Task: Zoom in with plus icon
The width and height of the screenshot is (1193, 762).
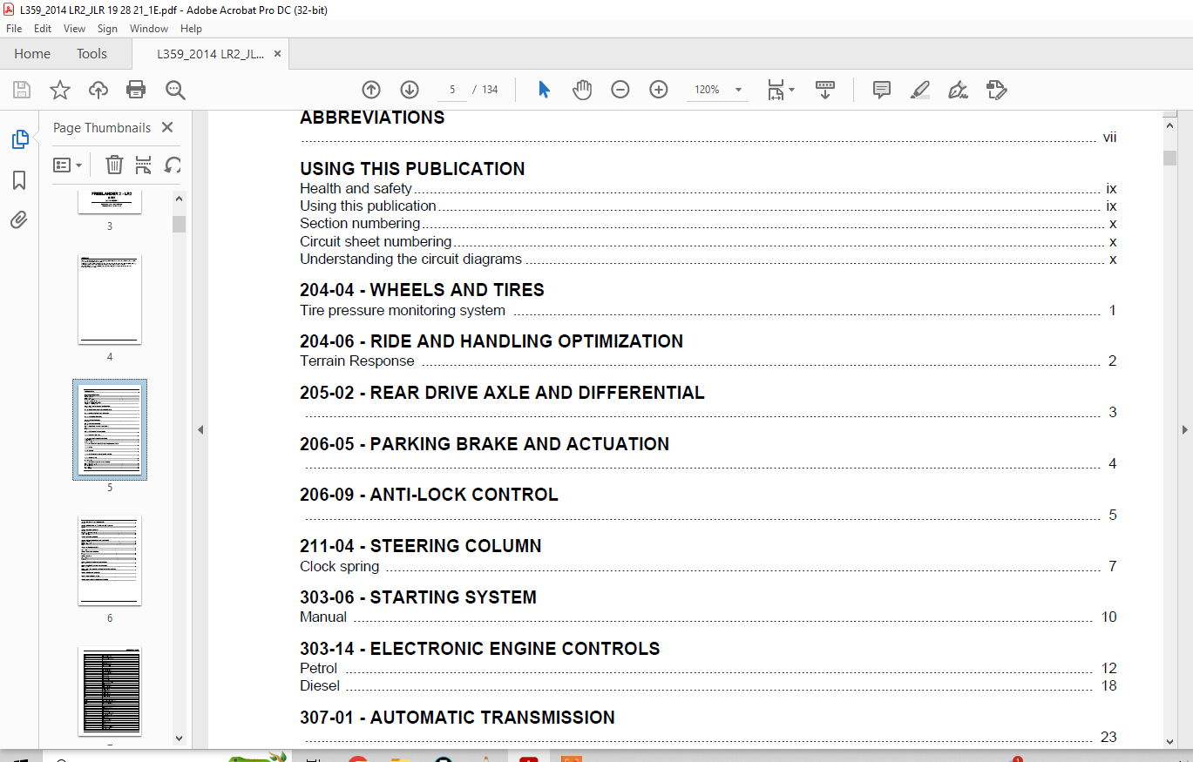Action: (659, 90)
